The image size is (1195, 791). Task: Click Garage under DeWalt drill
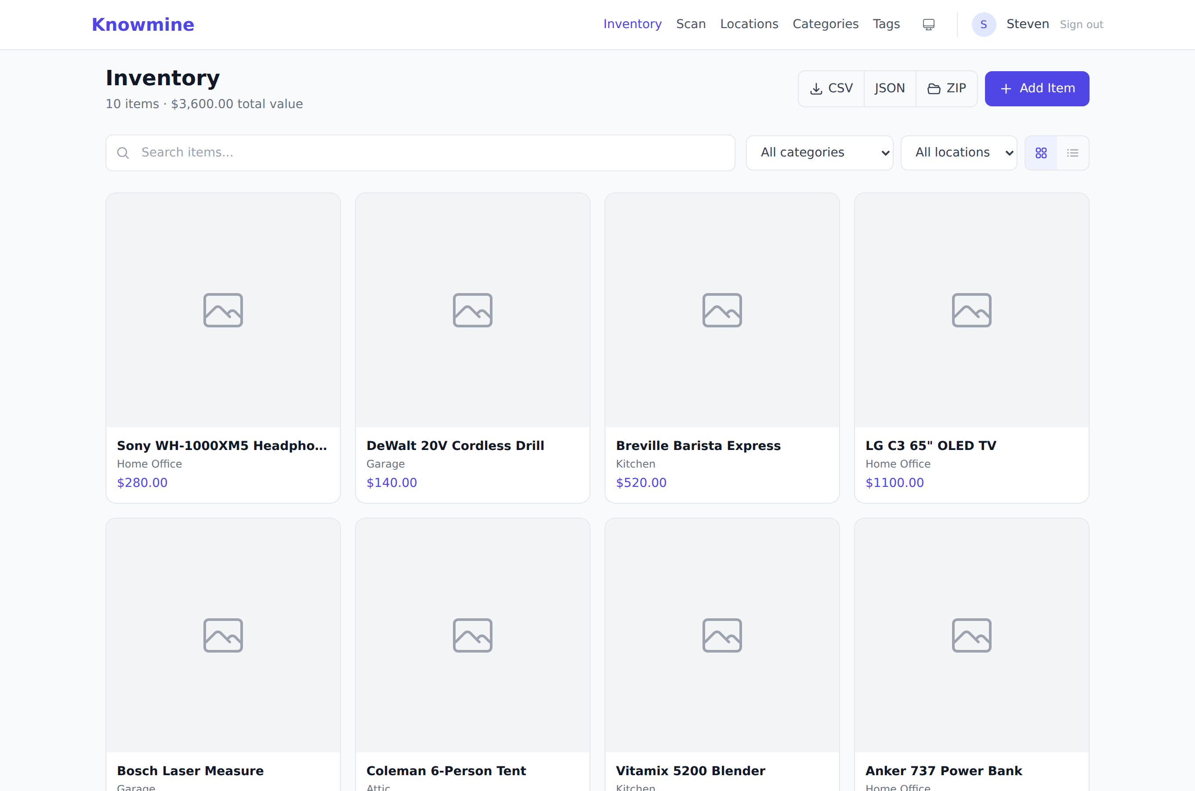tap(386, 464)
